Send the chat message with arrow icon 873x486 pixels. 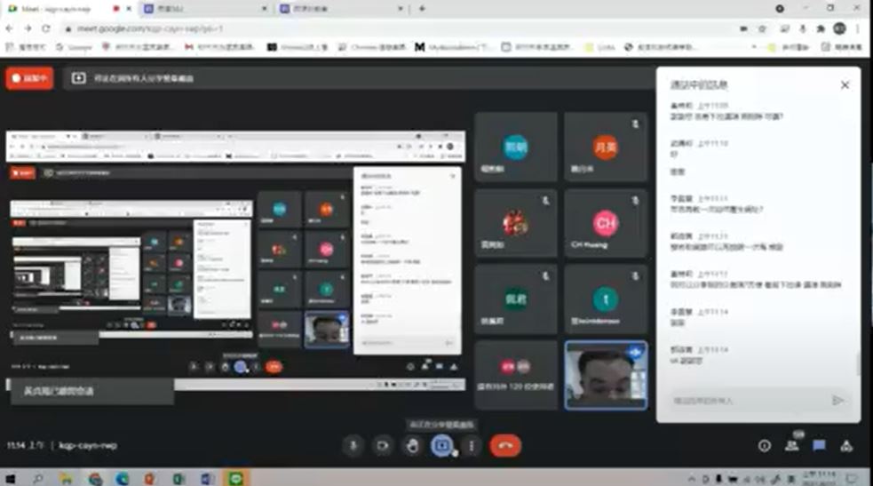click(x=837, y=401)
